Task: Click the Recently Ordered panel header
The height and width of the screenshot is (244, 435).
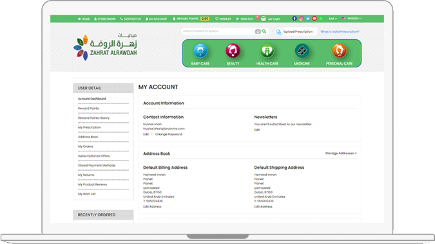Action: click(103, 214)
